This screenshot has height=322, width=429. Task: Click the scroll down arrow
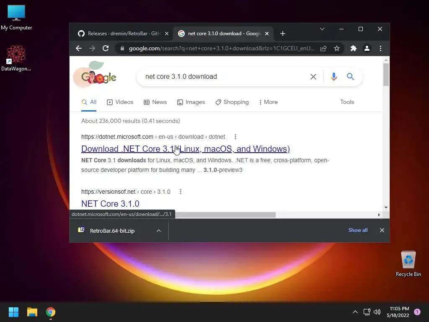[386, 208]
